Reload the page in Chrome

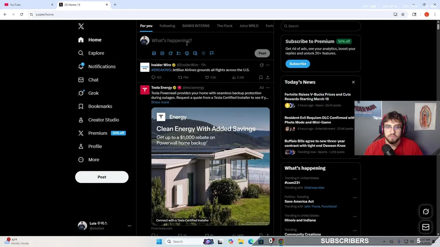coord(21,14)
